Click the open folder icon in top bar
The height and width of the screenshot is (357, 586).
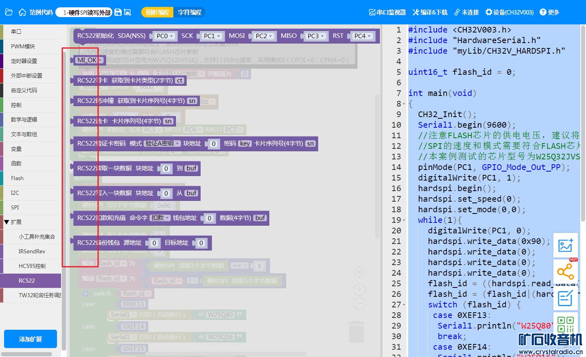[9, 12]
